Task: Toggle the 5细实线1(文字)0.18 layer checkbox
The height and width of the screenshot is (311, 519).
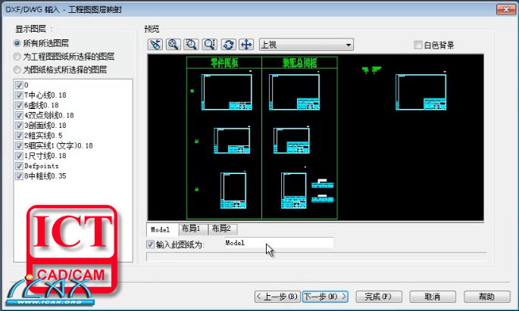Action: 19,146
